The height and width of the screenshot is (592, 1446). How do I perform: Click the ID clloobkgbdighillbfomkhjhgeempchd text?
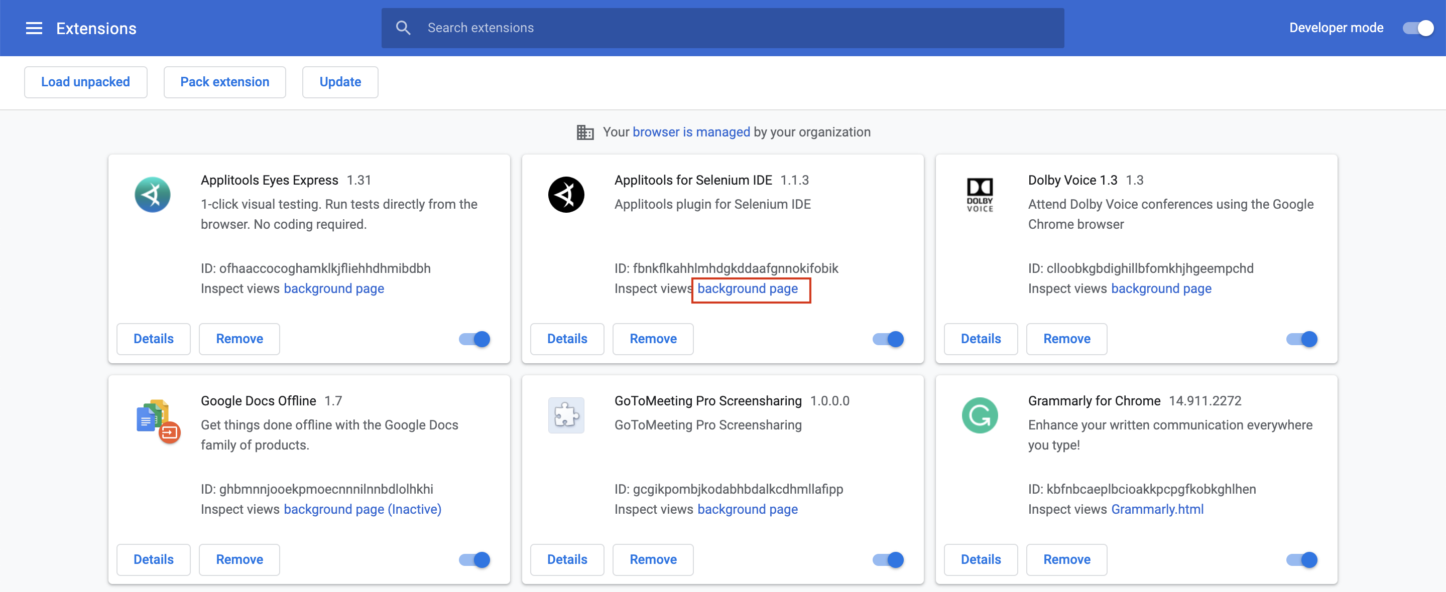point(1141,269)
